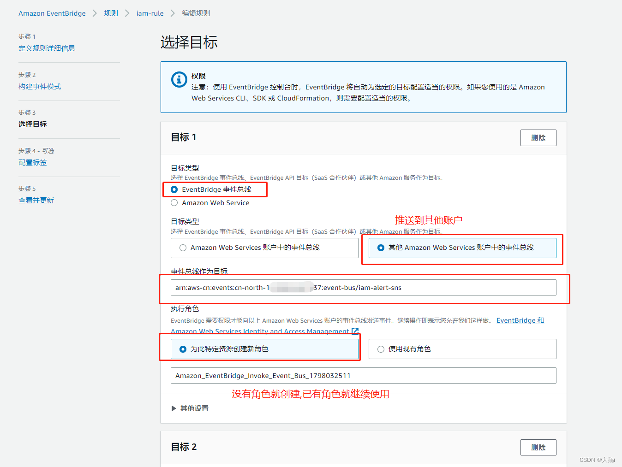Click the 编辑规则 breadcrumb text

pos(196,13)
